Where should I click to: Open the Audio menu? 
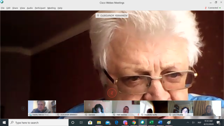click(x=30, y=8)
